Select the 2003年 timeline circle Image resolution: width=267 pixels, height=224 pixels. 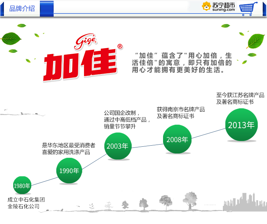pos(118,146)
